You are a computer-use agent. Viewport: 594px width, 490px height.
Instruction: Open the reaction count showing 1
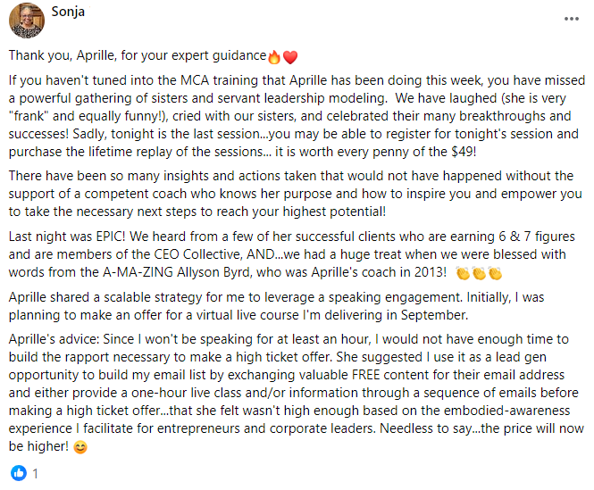(35, 473)
